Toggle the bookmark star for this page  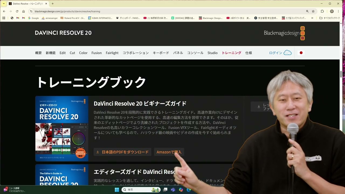313,11
